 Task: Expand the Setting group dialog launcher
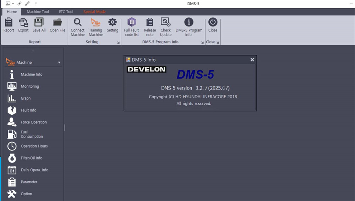coord(119,42)
